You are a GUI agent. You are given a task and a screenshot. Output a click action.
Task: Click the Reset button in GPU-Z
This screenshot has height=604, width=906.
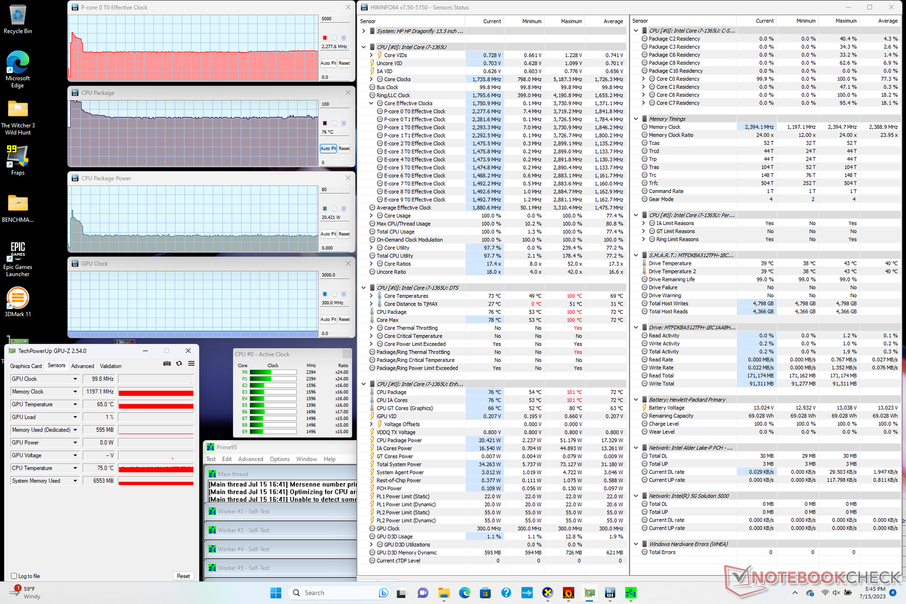pos(183,576)
